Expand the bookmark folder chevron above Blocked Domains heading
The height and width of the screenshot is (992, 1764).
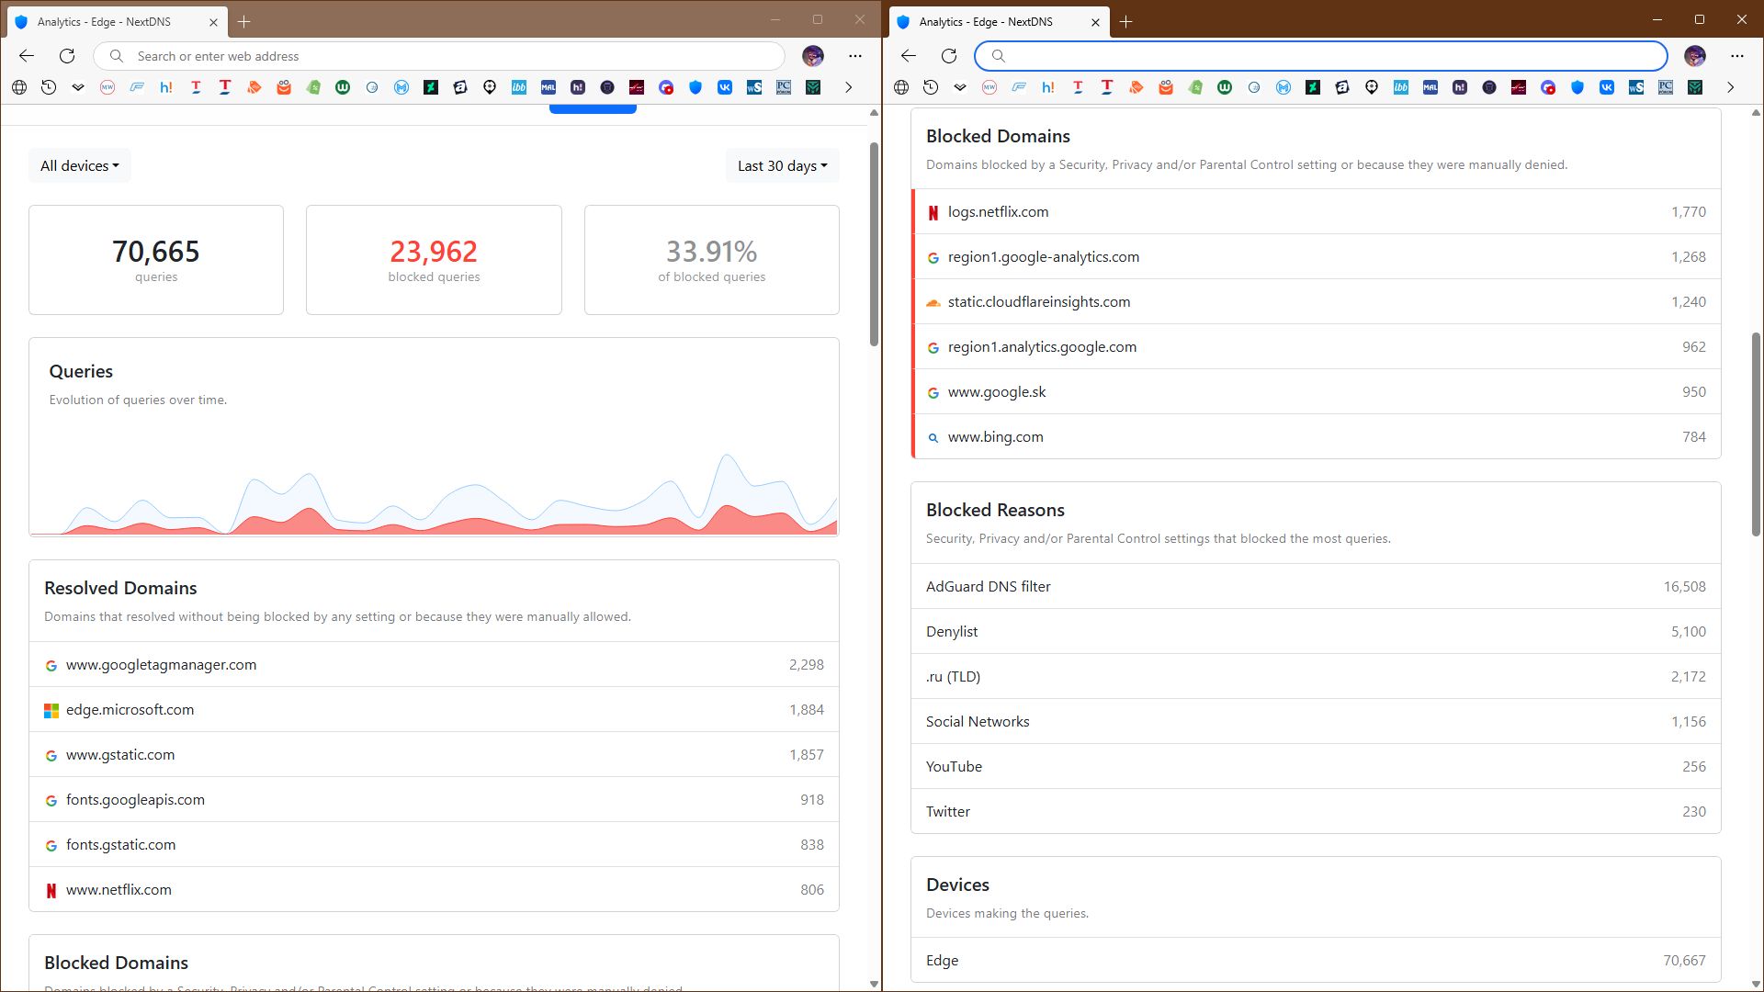pyautogui.click(x=960, y=87)
